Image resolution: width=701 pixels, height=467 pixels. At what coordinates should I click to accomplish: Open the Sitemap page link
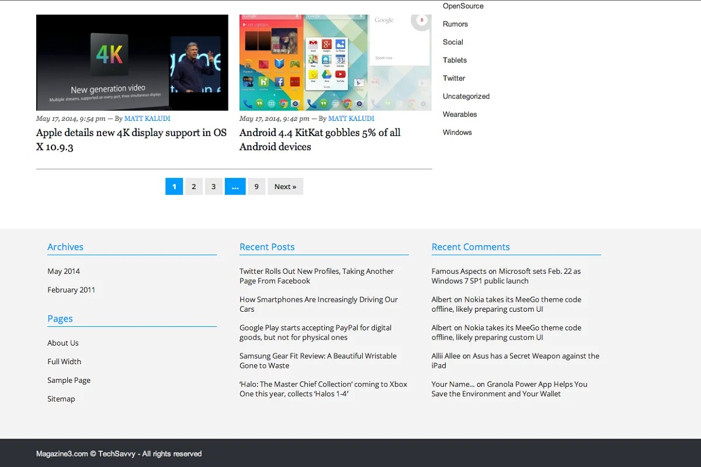point(61,399)
